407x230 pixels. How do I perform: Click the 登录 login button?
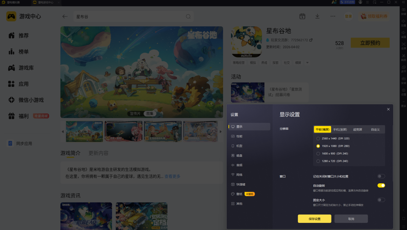[349, 16]
